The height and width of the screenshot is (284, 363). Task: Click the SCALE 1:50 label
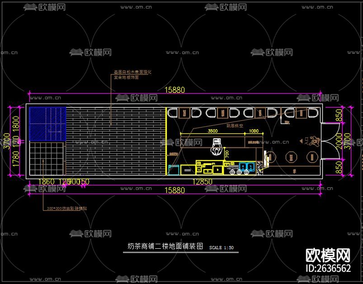(x=222, y=248)
